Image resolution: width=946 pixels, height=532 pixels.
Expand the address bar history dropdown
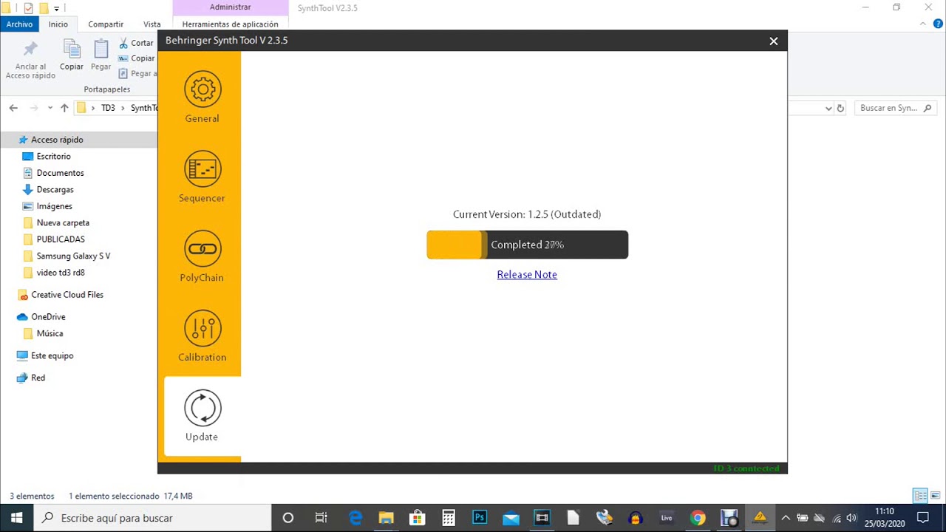828,108
